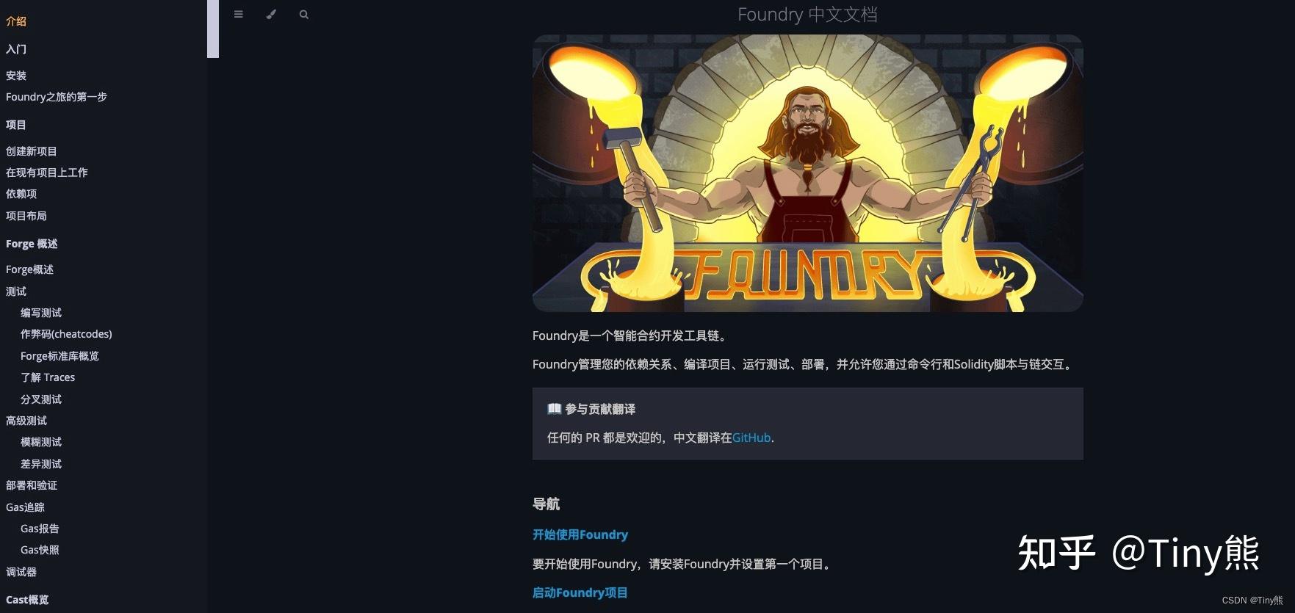Open the 安装 sidebar page
This screenshot has width=1295, height=613.
(16, 76)
